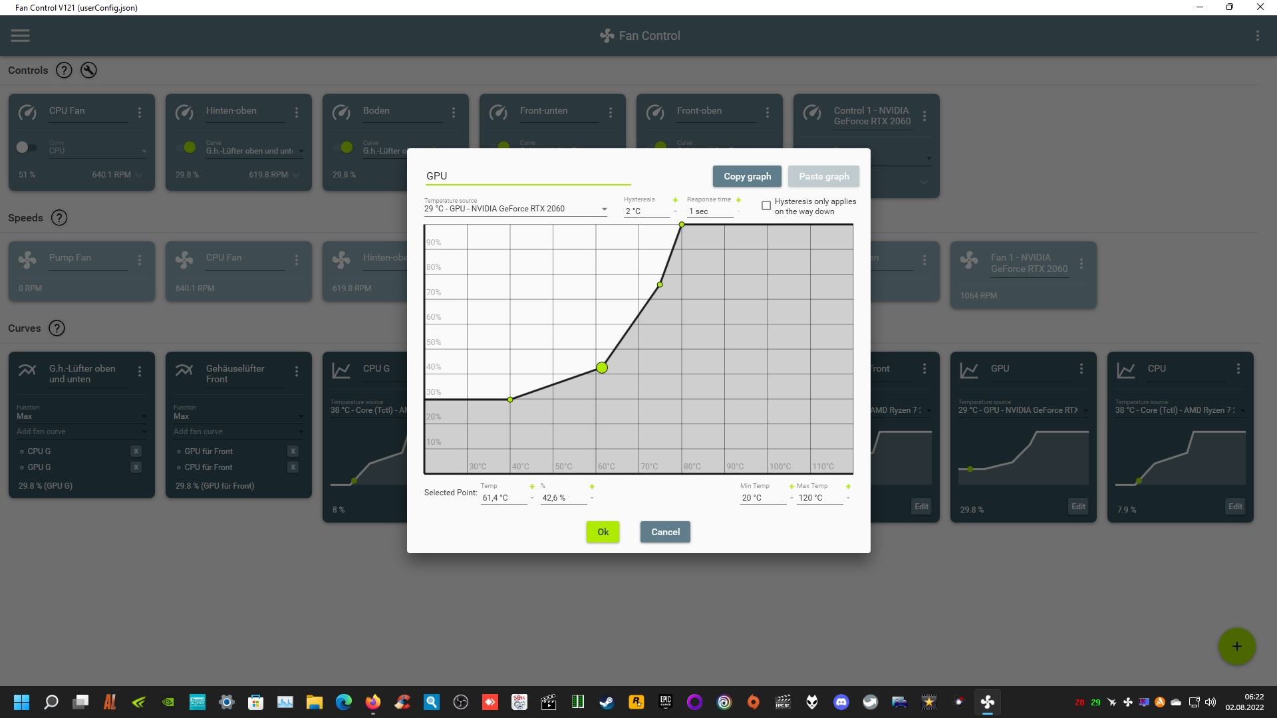Open the Temperature source dropdown in dialog
This screenshot has width=1277, height=718.
pyautogui.click(x=515, y=209)
